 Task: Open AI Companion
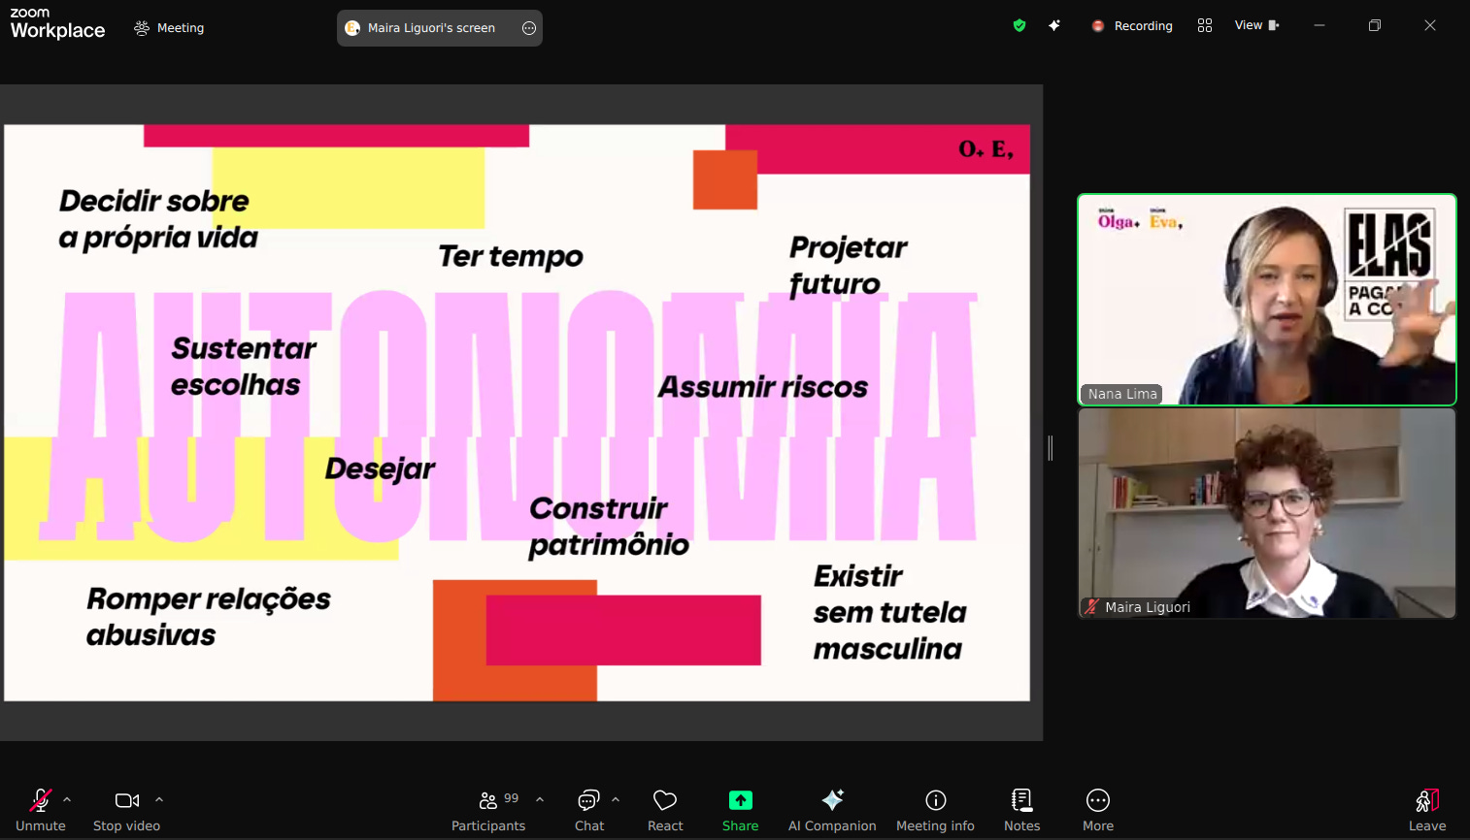[832, 810]
